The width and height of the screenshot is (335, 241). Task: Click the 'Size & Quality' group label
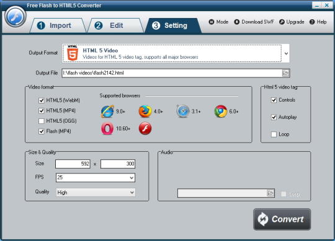tap(42, 152)
